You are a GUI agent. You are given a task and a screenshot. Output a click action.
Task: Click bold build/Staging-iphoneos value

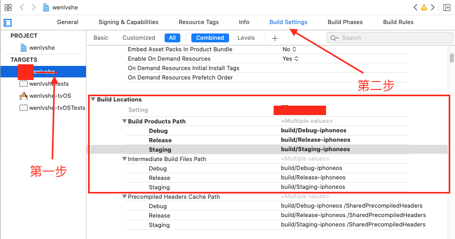pyautogui.click(x=316, y=149)
